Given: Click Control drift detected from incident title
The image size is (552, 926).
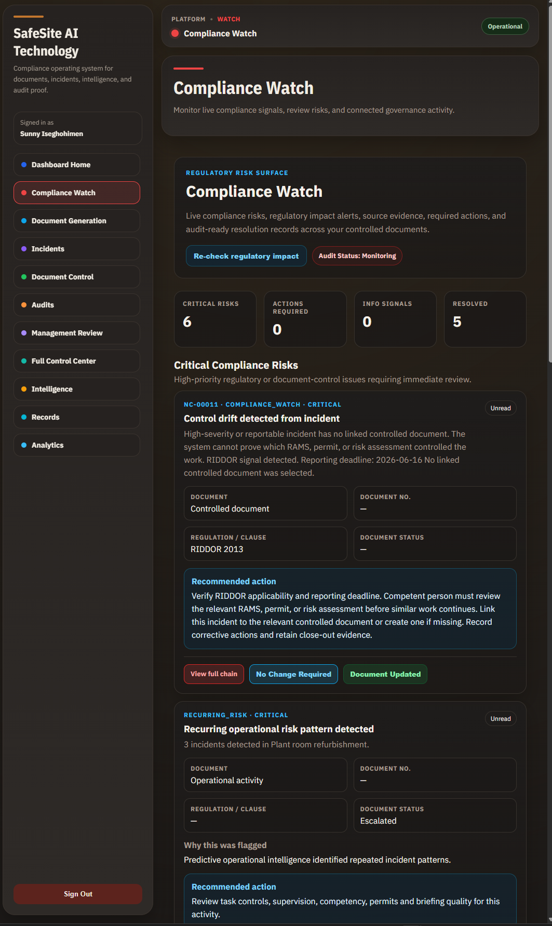Looking at the screenshot, I should tap(262, 419).
